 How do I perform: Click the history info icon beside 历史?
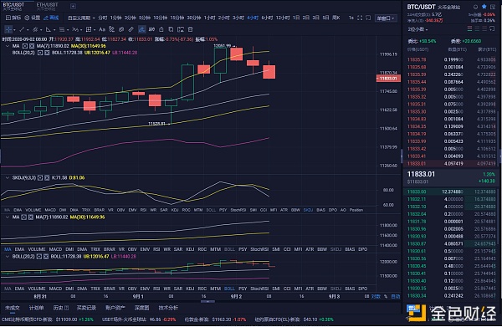67,308
